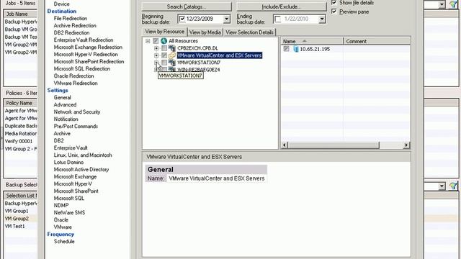Click the Comment column header
The image size is (461, 259).
[377, 41]
